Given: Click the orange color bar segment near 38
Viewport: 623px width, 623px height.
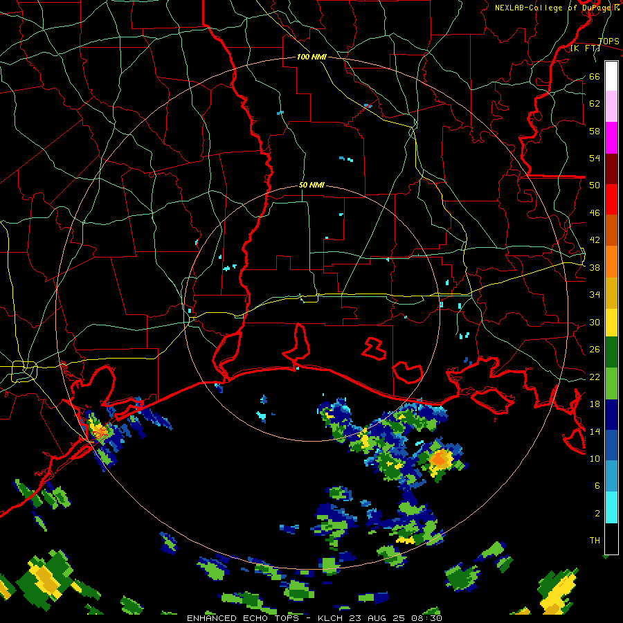Looking at the screenshot, I should (x=611, y=262).
